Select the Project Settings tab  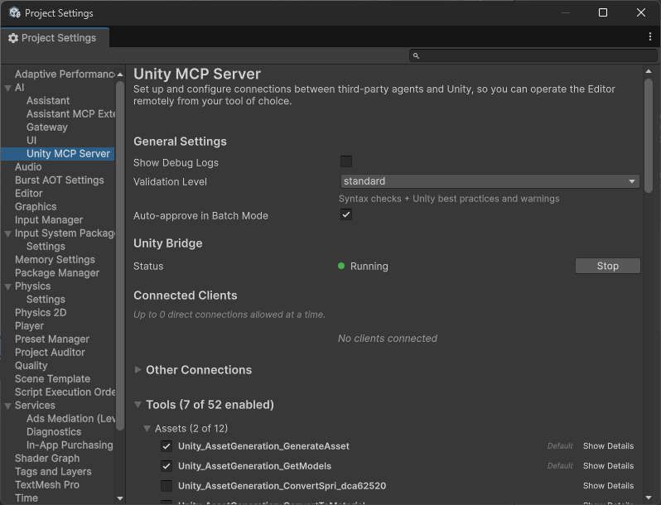(x=55, y=38)
